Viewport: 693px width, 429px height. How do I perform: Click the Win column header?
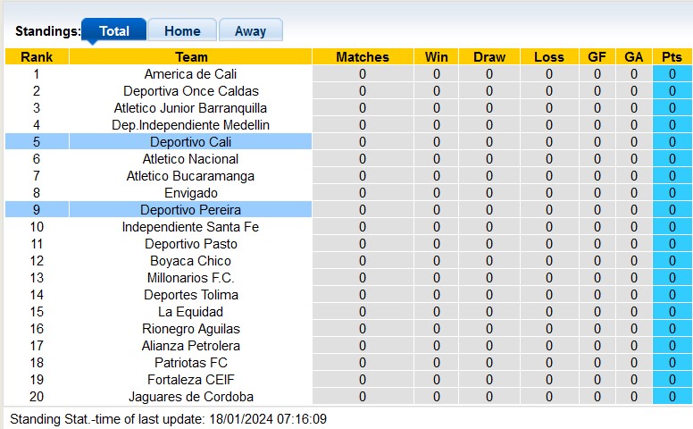437,57
